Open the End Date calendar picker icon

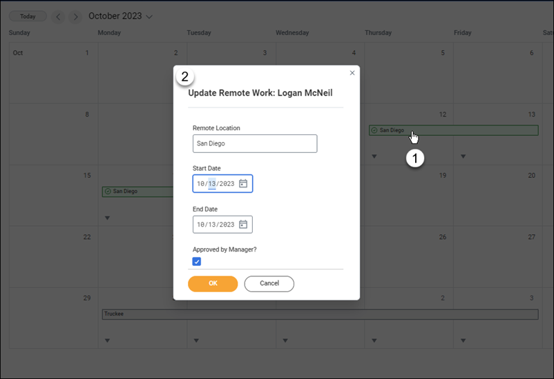(243, 225)
